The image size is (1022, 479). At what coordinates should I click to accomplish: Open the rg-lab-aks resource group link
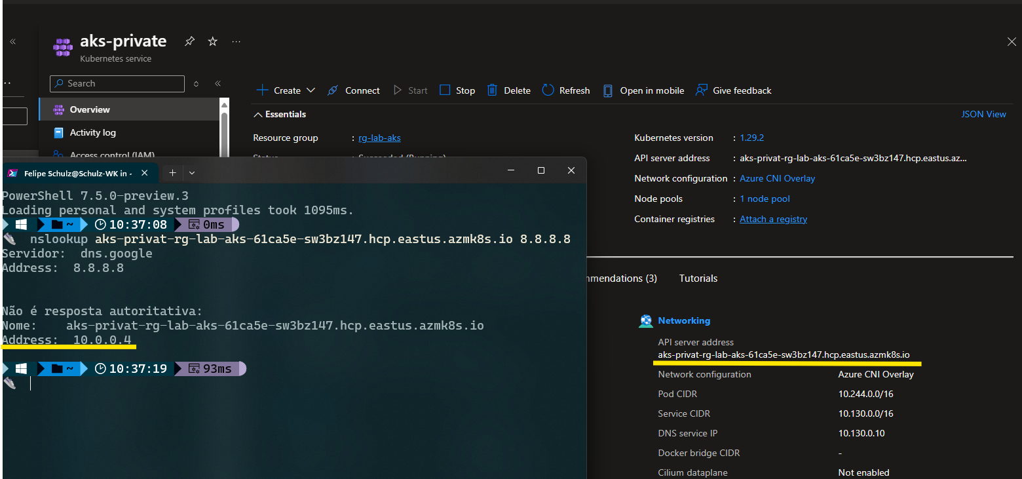click(x=379, y=138)
